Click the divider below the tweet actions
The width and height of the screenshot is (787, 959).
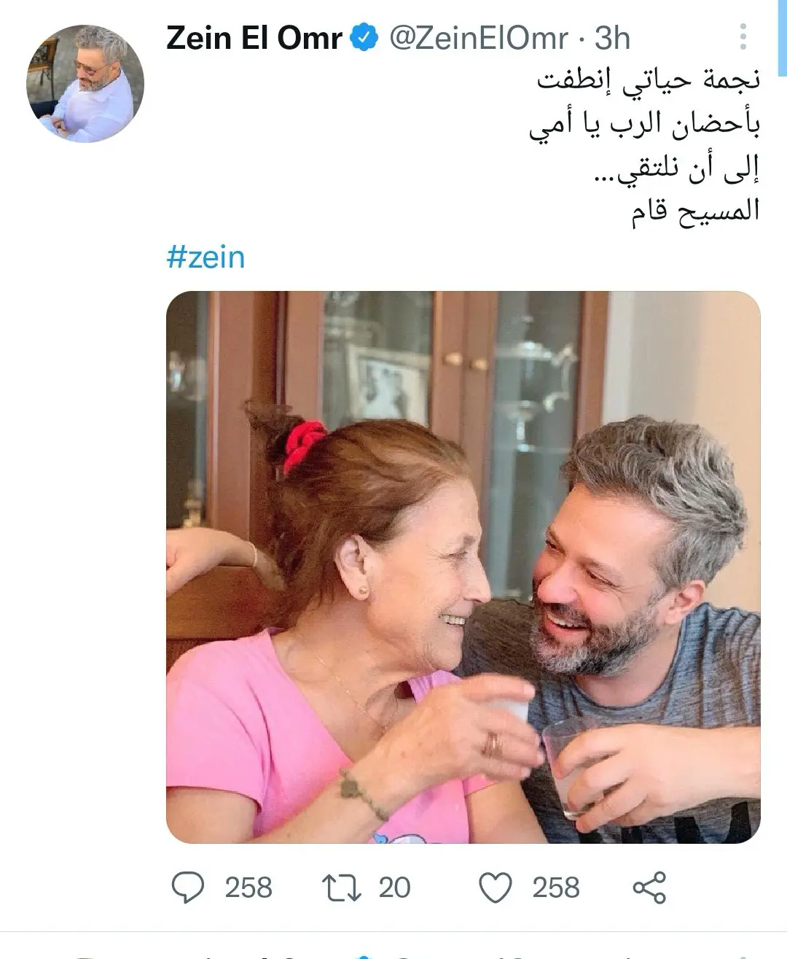(393, 931)
